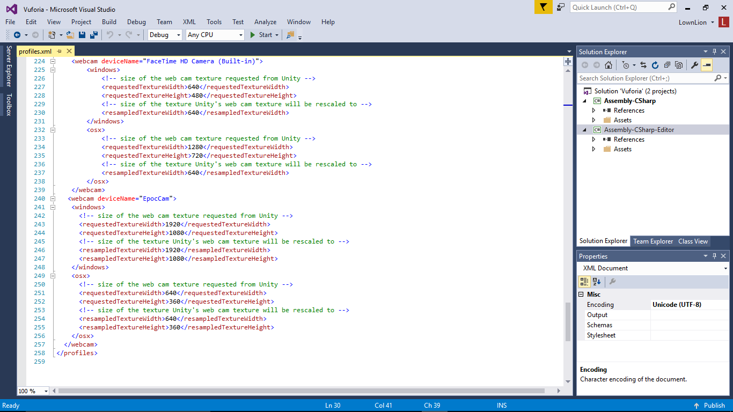Collapse the Assembly-CSharp project node
Viewport: 733px width, 412px height.
585,101
